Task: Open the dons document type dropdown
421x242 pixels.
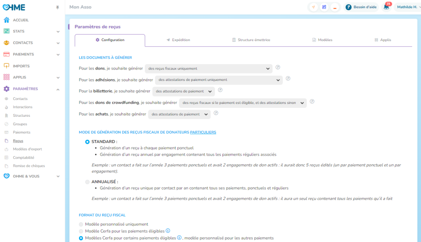Action: pyautogui.click(x=208, y=69)
